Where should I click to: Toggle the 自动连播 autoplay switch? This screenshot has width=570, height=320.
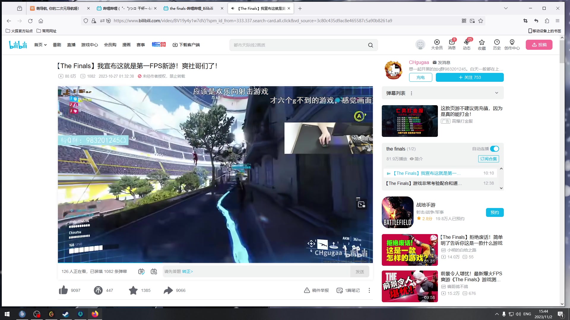click(x=495, y=149)
